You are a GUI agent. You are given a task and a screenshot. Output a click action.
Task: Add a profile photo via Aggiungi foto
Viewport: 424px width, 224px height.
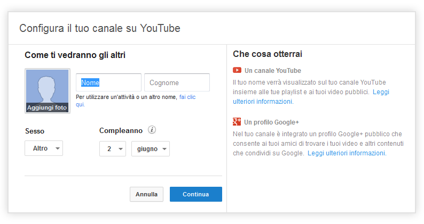(x=48, y=91)
